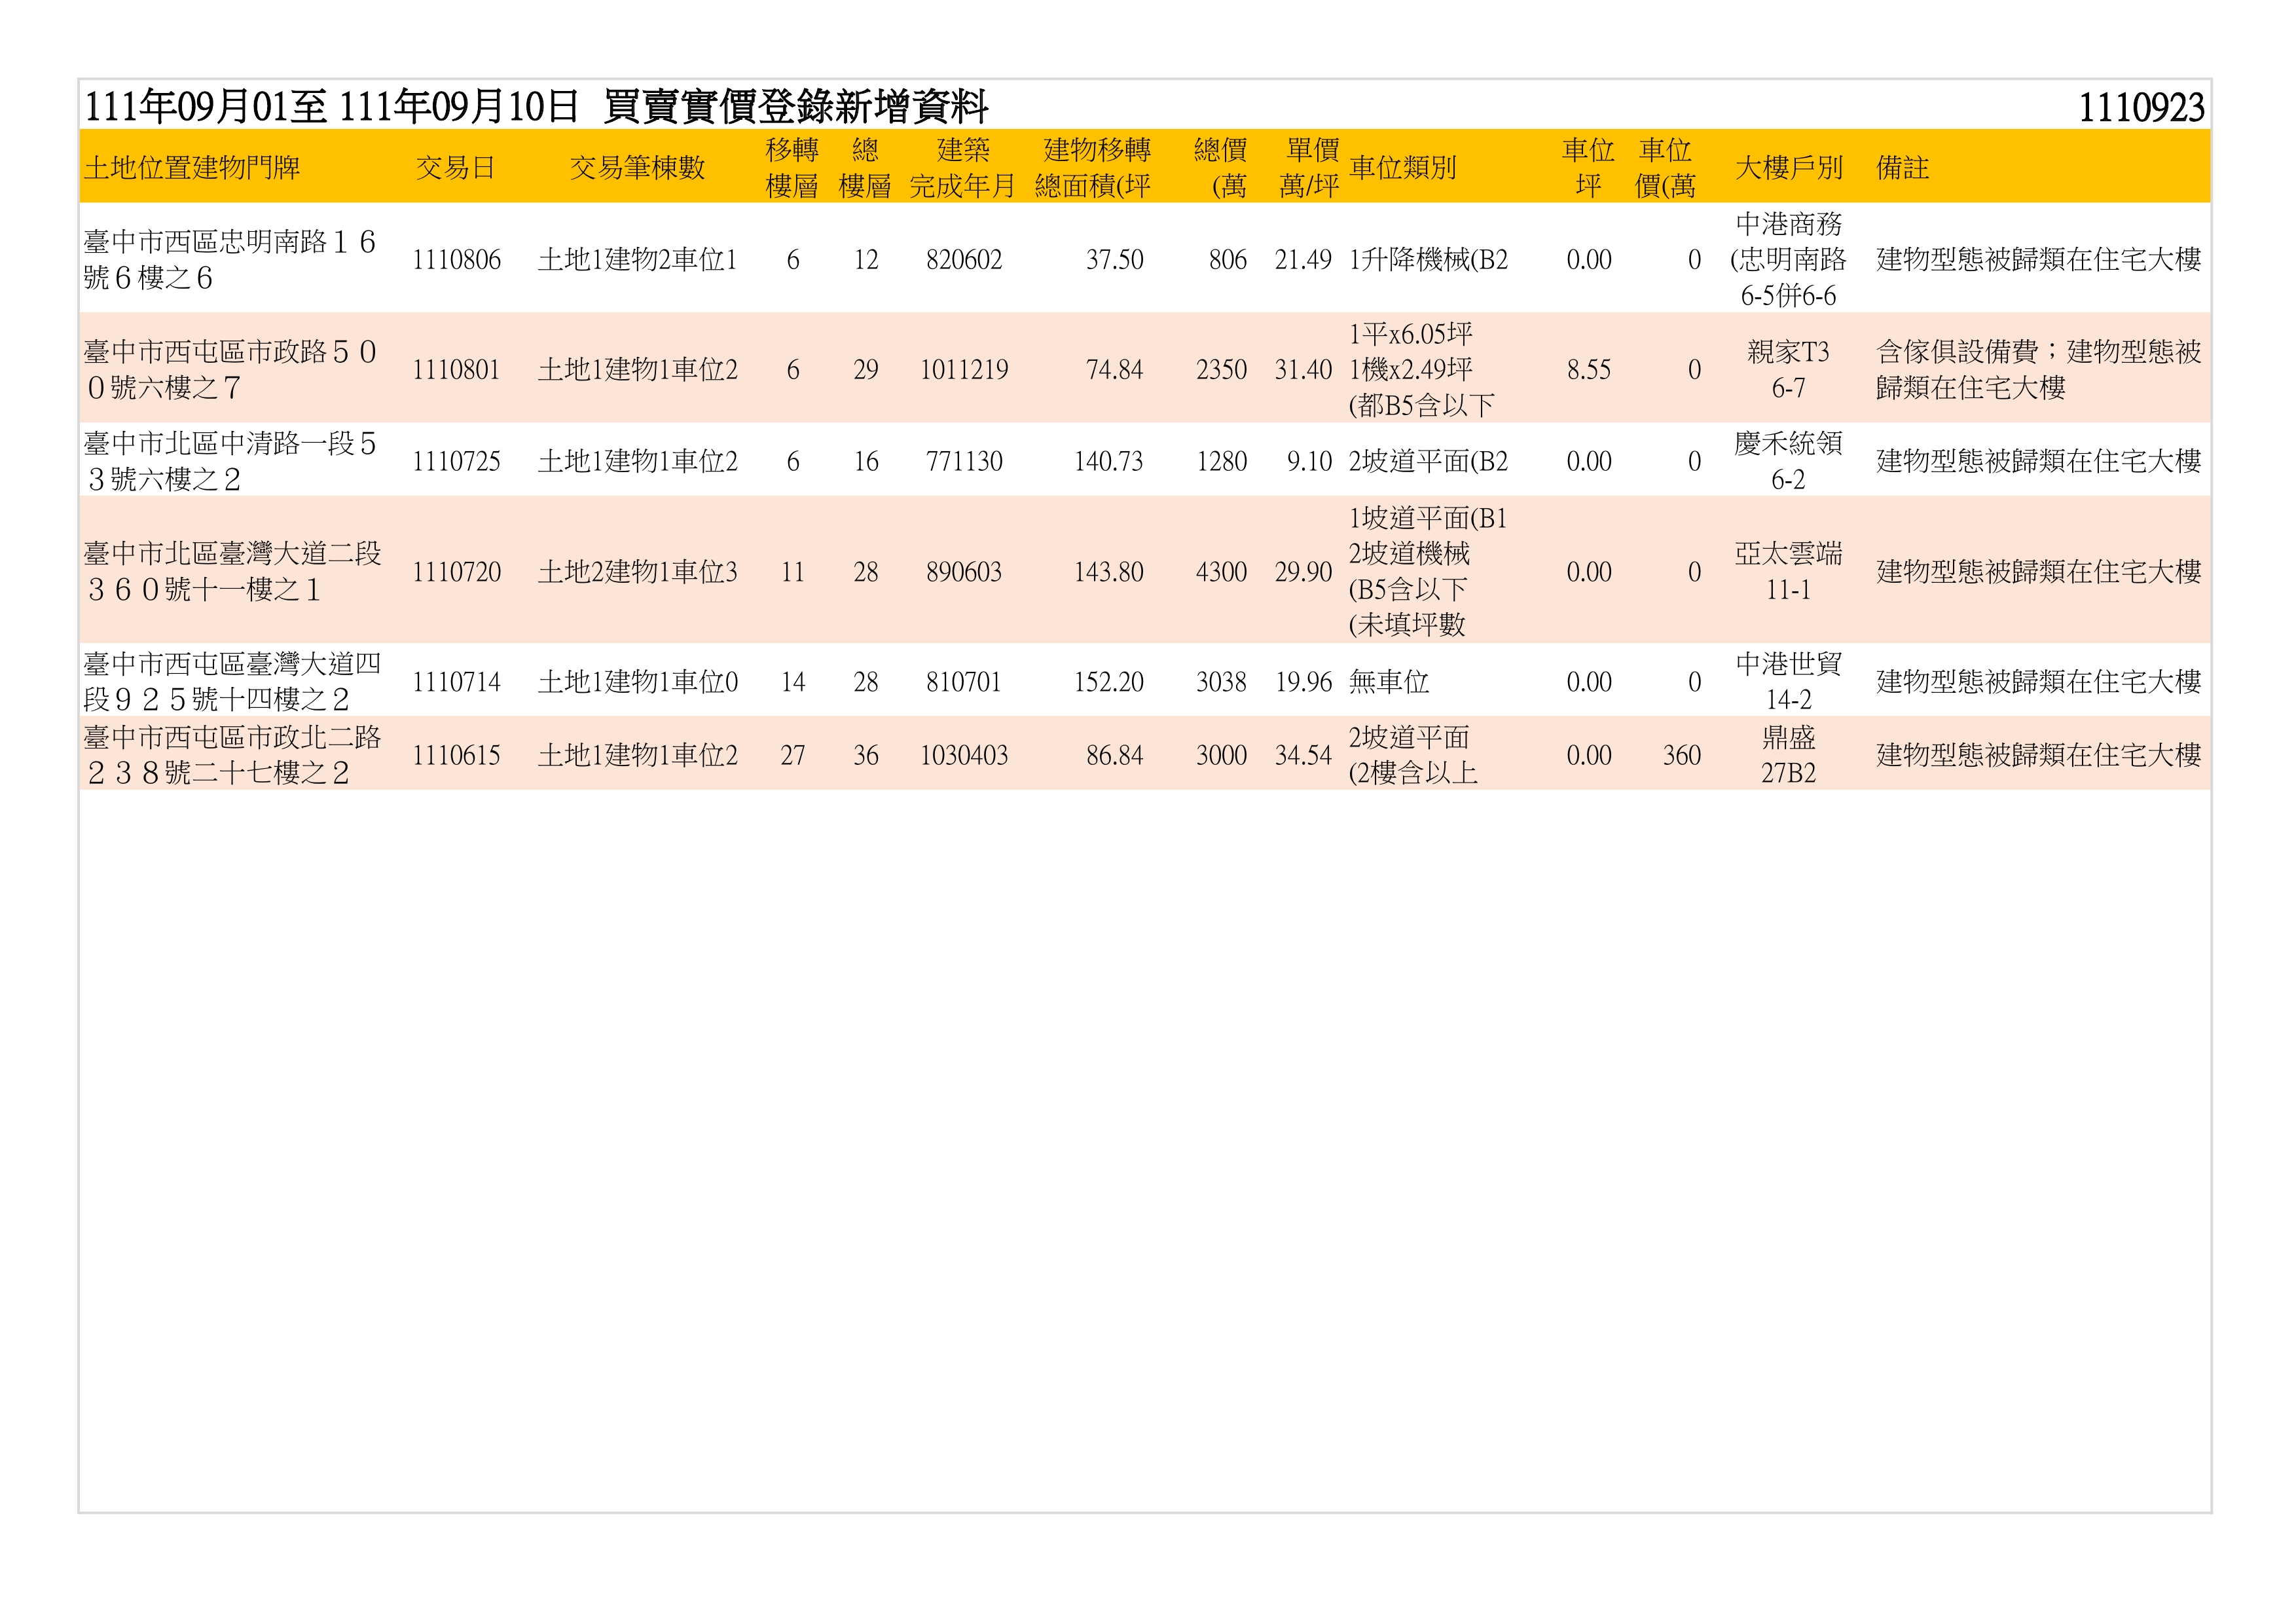Click unit price 31.40
Viewport: 2296px width, 1624px height.
pos(1303,370)
